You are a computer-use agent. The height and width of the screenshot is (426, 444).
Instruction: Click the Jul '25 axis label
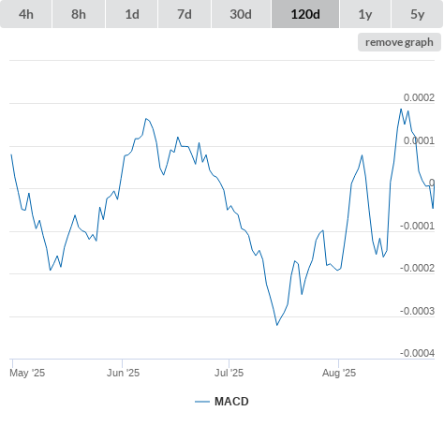click(229, 373)
